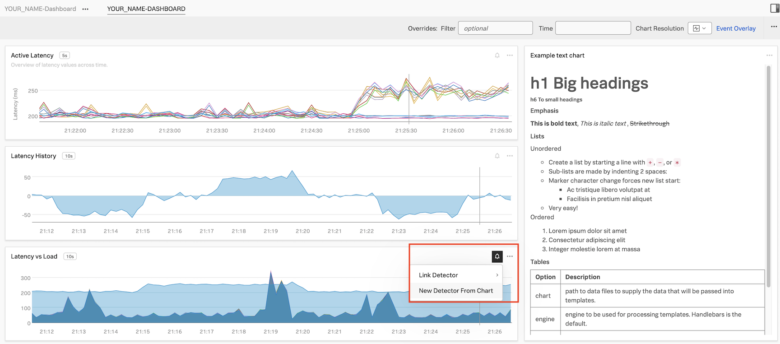Open the Latency History chart actions menu
Viewport: 780px width, 344px height.
click(x=510, y=156)
